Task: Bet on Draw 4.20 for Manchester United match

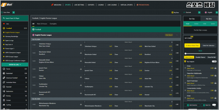Action: click(x=128, y=54)
